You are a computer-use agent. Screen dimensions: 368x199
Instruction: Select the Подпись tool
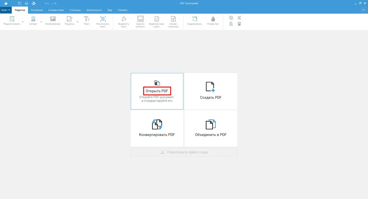[69, 21]
